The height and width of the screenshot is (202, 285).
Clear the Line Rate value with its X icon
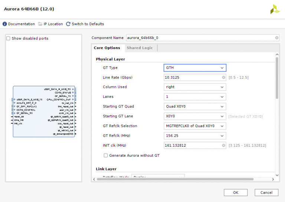(223, 78)
